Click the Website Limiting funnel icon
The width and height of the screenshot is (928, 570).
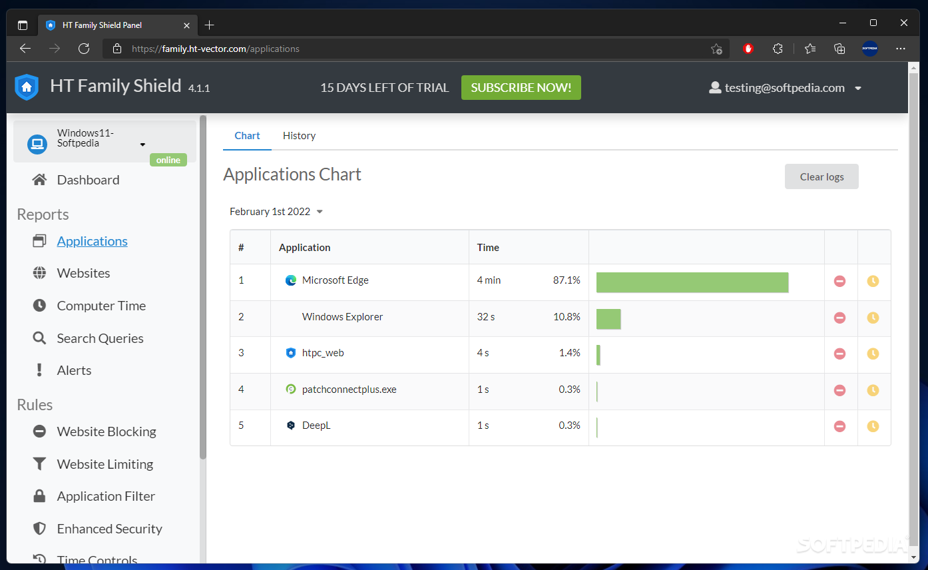39,464
